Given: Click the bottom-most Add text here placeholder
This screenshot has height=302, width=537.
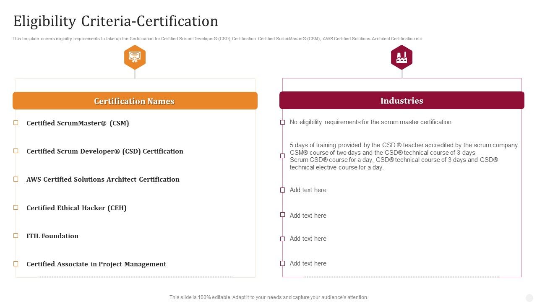Looking at the screenshot, I should (x=308, y=263).
